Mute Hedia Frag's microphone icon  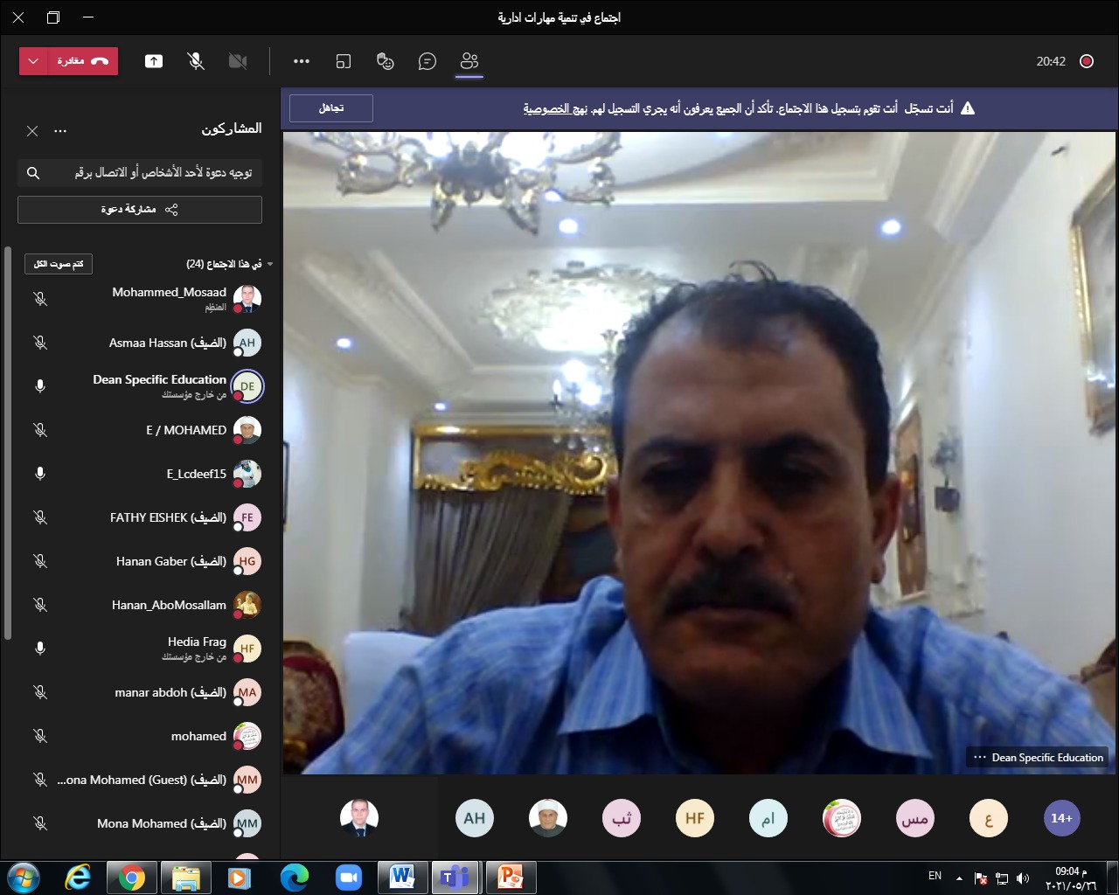[x=40, y=649]
